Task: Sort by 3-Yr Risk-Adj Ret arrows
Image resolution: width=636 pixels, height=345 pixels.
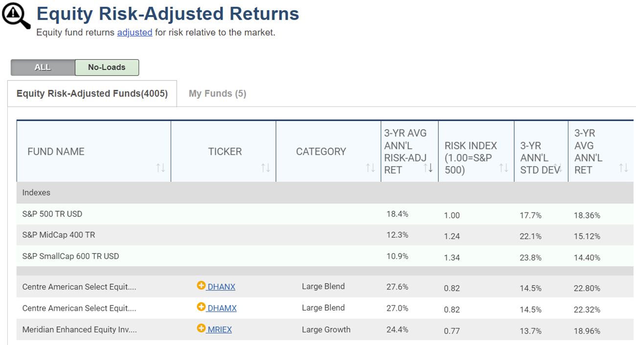Action: (x=428, y=168)
